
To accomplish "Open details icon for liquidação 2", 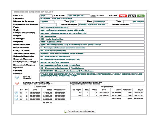I will 16,96.
